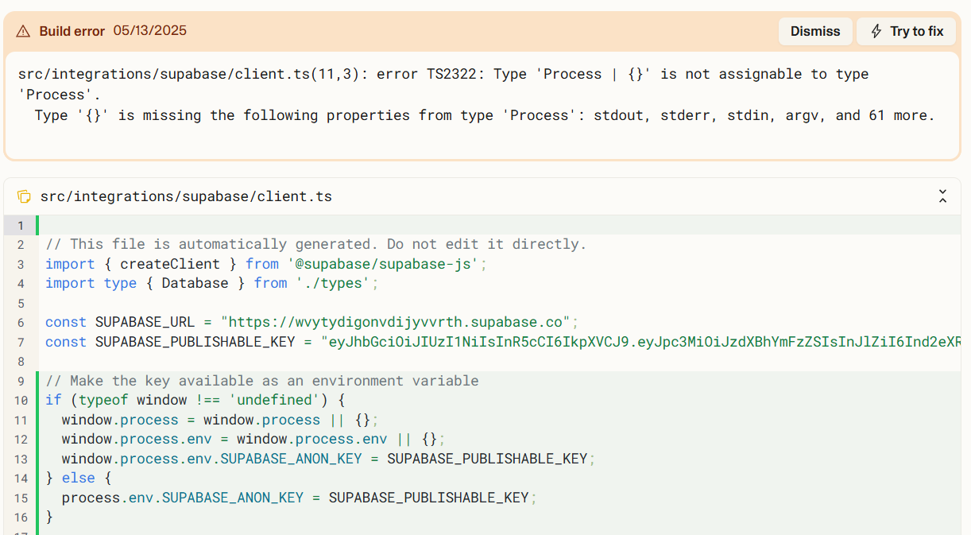Click the Try to fix button

point(907,31)
